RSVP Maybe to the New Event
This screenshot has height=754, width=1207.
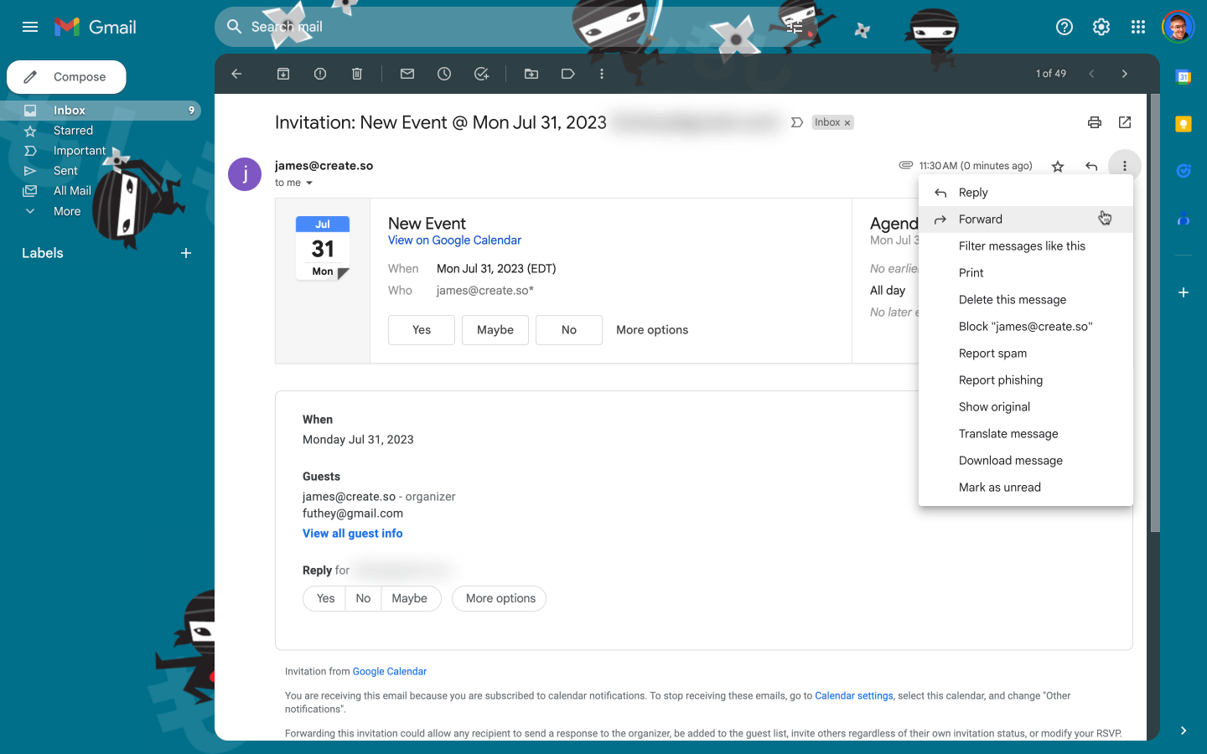coord(495,330)
